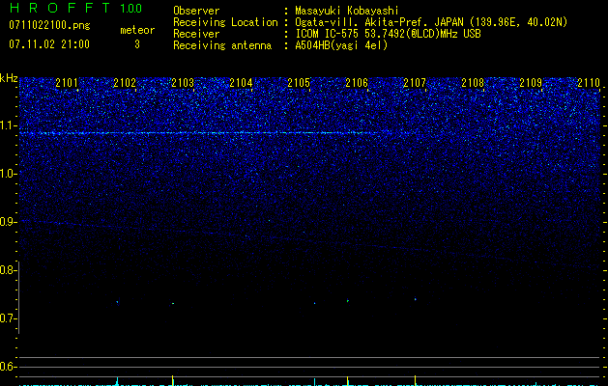Image resolution: width=608 pixels, height=386 pixels.
Task: Click the meteor echo dot below the 2103 marker
Action: coord(173,304)
